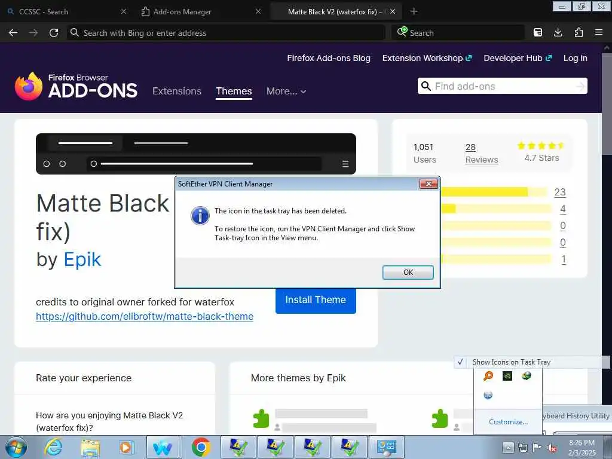Image resolution: width=612 pixels, height=459 pixels.
Task: Click the Firefox Browser Add-ons logo
Action: [x=76, y=86]
